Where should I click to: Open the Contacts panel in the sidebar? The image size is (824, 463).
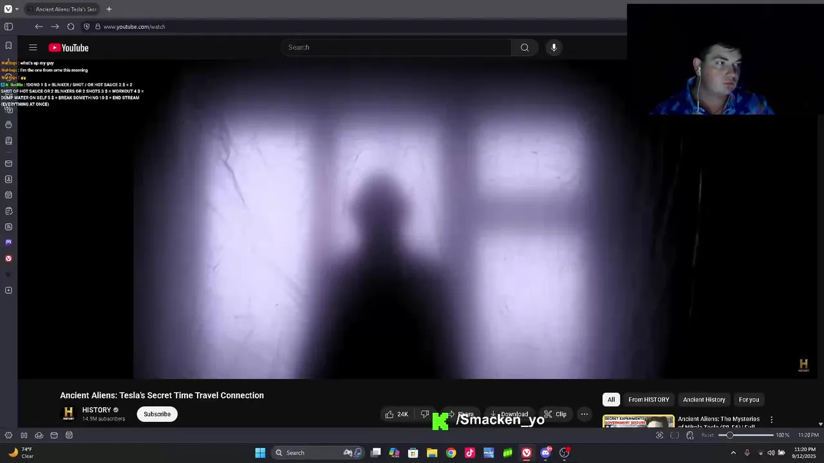(8, 179)
